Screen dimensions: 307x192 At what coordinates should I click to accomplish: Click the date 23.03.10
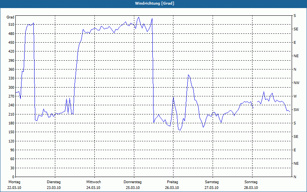pyautogui.click(x=54, y=188)
